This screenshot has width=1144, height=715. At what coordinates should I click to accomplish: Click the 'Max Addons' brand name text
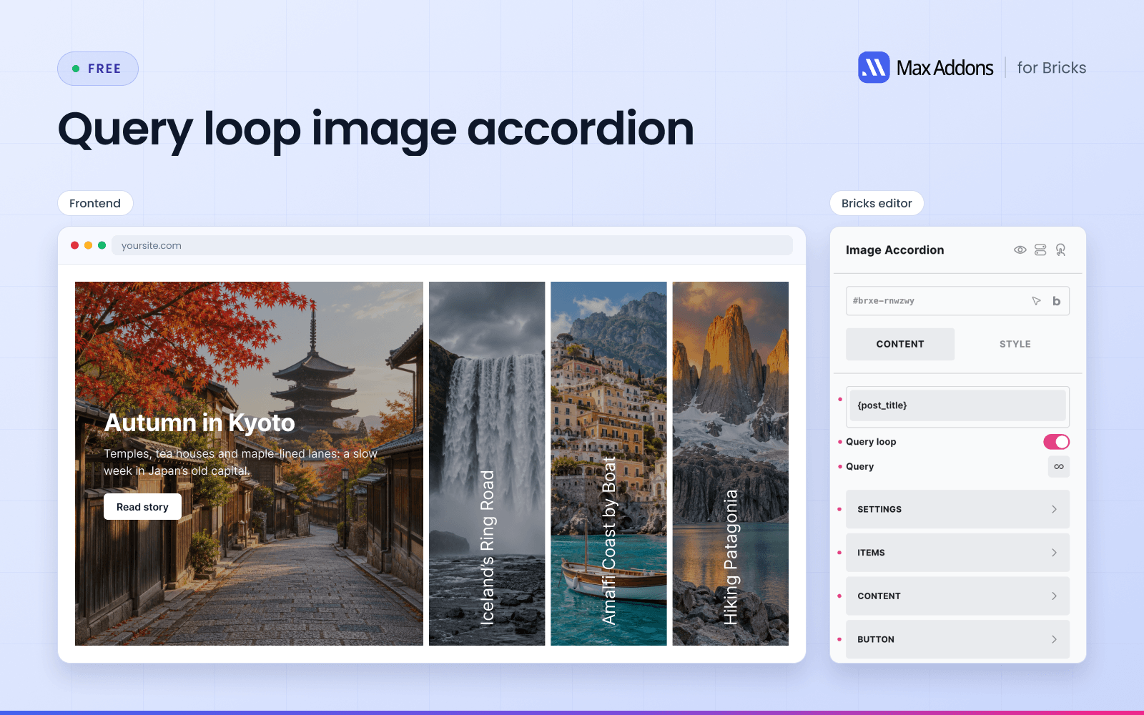(945, 68)
